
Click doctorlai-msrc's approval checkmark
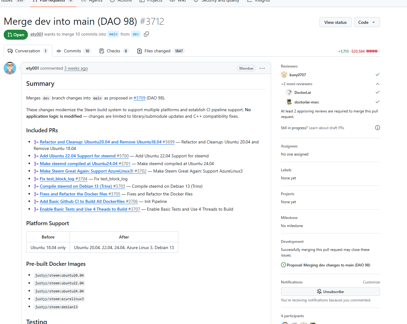pos(378,102)
